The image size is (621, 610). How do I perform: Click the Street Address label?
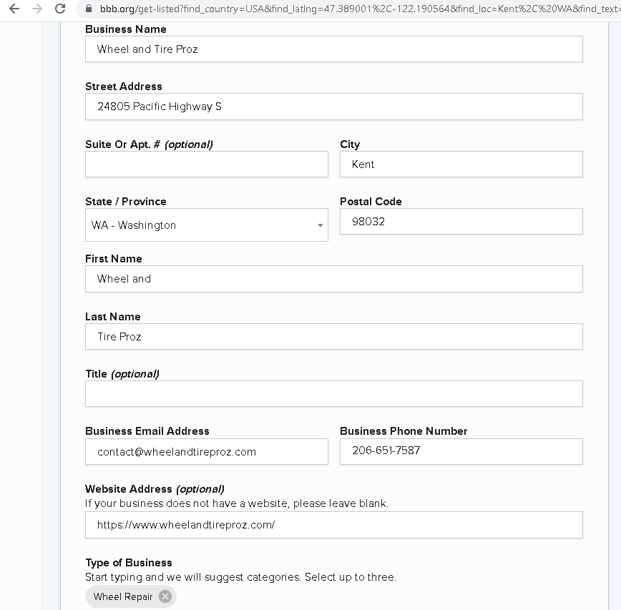click(124, 87)
